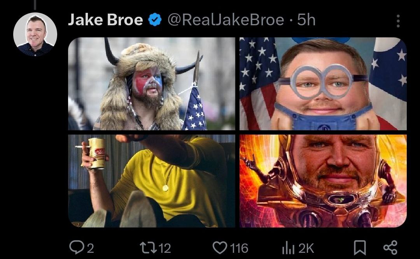Screen dimensions: 420x259
Task: Click the reply speech bubble icon
Action: coord(75,247)
